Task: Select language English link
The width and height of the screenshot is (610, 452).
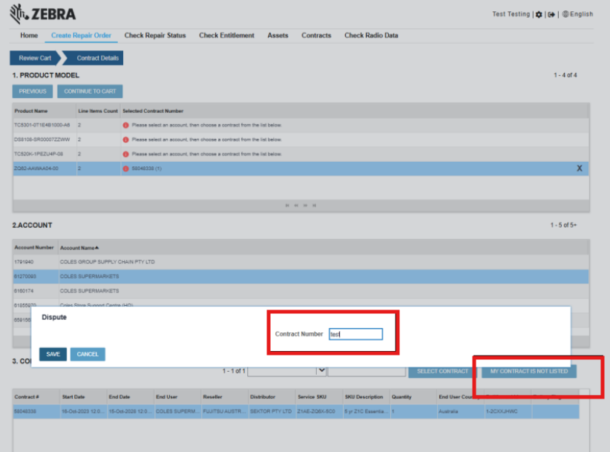Action: coord(582,14)
